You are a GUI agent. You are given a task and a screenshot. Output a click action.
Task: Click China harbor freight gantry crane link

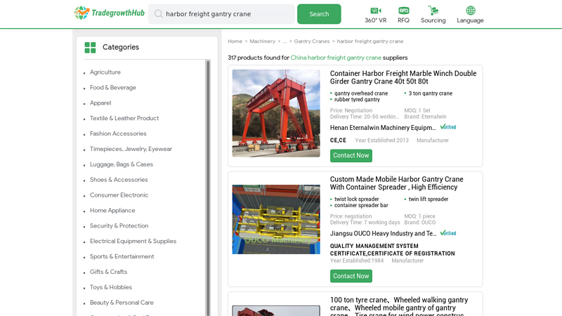click(336, 58)
